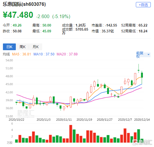
Task: Click the 市值 value 35.37亿
Action: pos(108,31)
